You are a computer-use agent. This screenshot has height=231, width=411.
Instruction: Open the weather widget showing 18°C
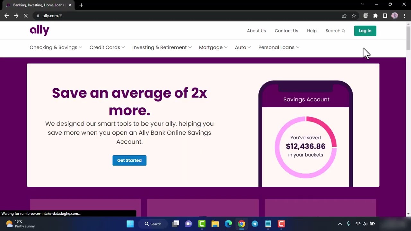click(20, 224)
